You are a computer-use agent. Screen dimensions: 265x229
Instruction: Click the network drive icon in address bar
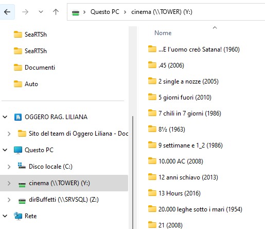coord(76,13)
